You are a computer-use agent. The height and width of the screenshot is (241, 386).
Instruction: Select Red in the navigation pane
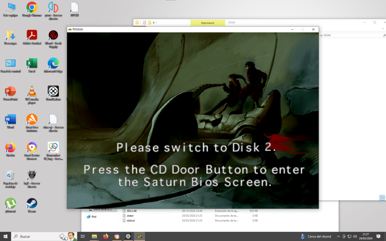94,217
